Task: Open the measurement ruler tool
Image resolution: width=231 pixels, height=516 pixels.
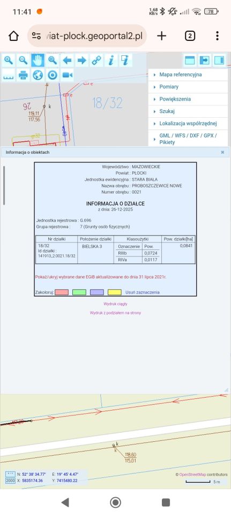Action: (8, 75)
